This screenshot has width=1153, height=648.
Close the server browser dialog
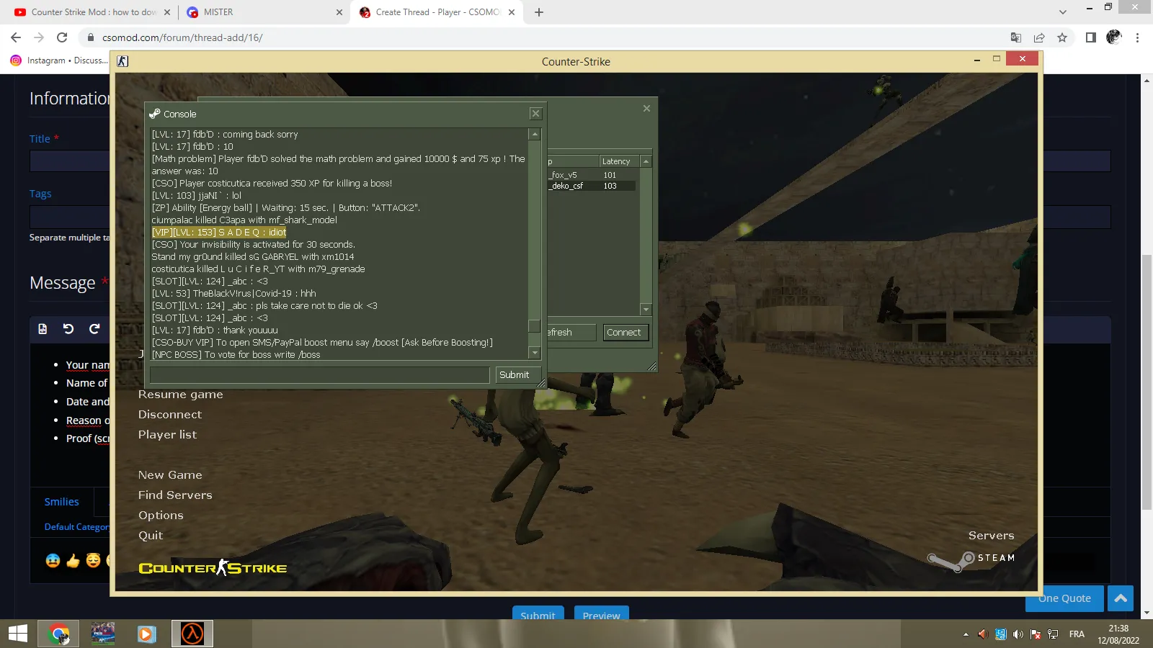[646, 108]
